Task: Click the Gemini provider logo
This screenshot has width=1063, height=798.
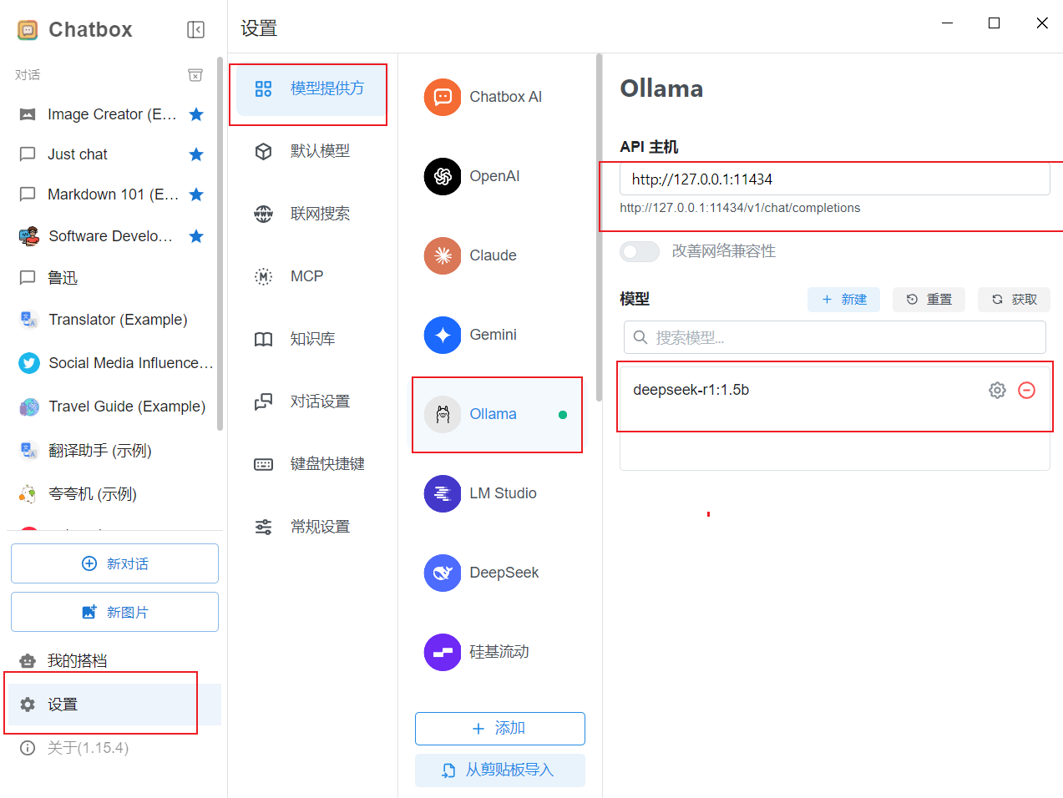Action: (443, 335)
